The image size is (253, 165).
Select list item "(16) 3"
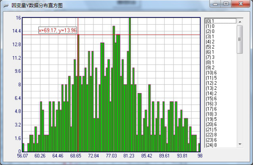[221, 104]
